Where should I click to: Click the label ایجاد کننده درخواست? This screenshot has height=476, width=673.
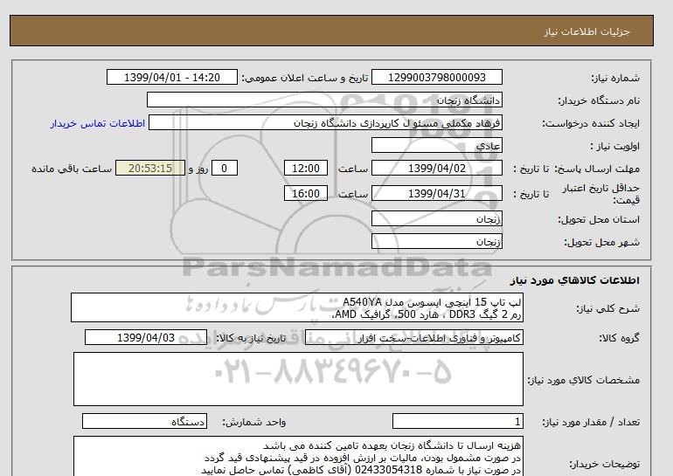pos(591,123)
